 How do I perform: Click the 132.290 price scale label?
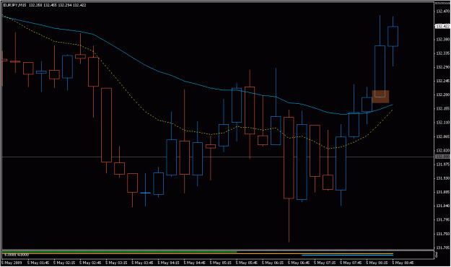tap(443, 67)
